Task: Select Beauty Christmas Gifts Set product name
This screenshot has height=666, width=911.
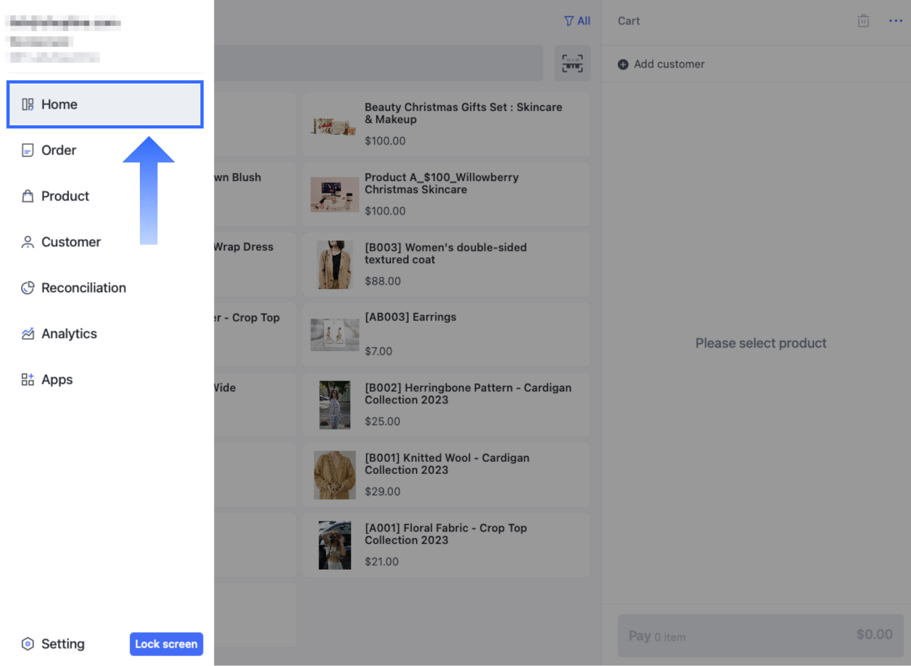Action: tap(464, 113)
